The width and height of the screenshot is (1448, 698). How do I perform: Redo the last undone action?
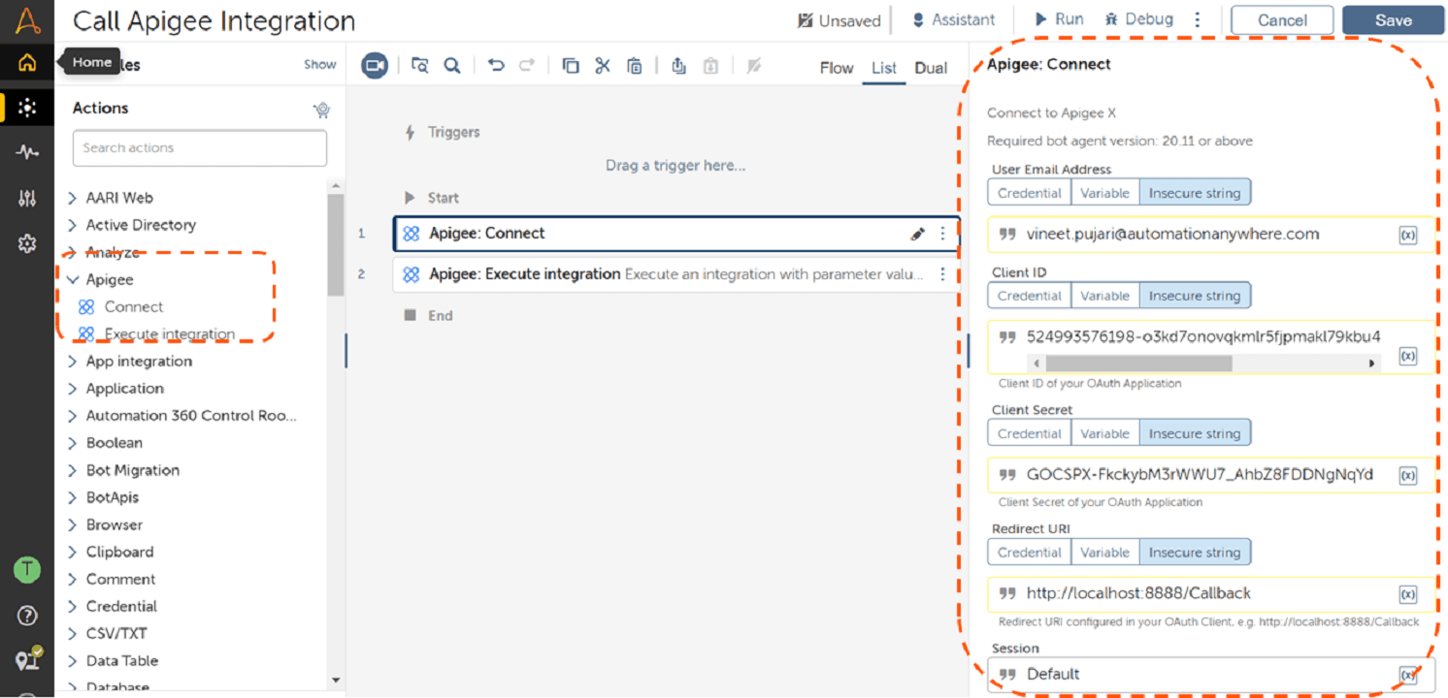[x=527, y=66]
